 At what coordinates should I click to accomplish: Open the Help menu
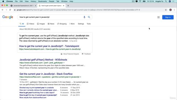pos(71,1)
